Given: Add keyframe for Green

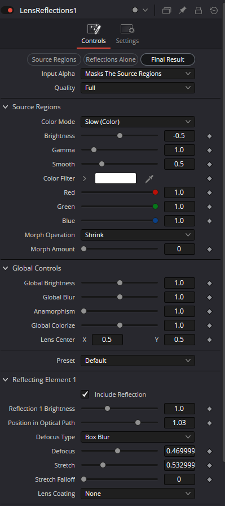Looking at the screenshot, I should pos(210,207).
